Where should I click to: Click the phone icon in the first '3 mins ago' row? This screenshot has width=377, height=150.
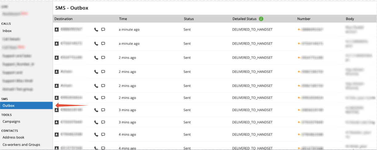tap(96, 110)
